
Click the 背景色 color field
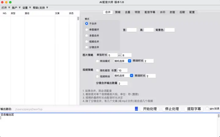coord(170,30)
